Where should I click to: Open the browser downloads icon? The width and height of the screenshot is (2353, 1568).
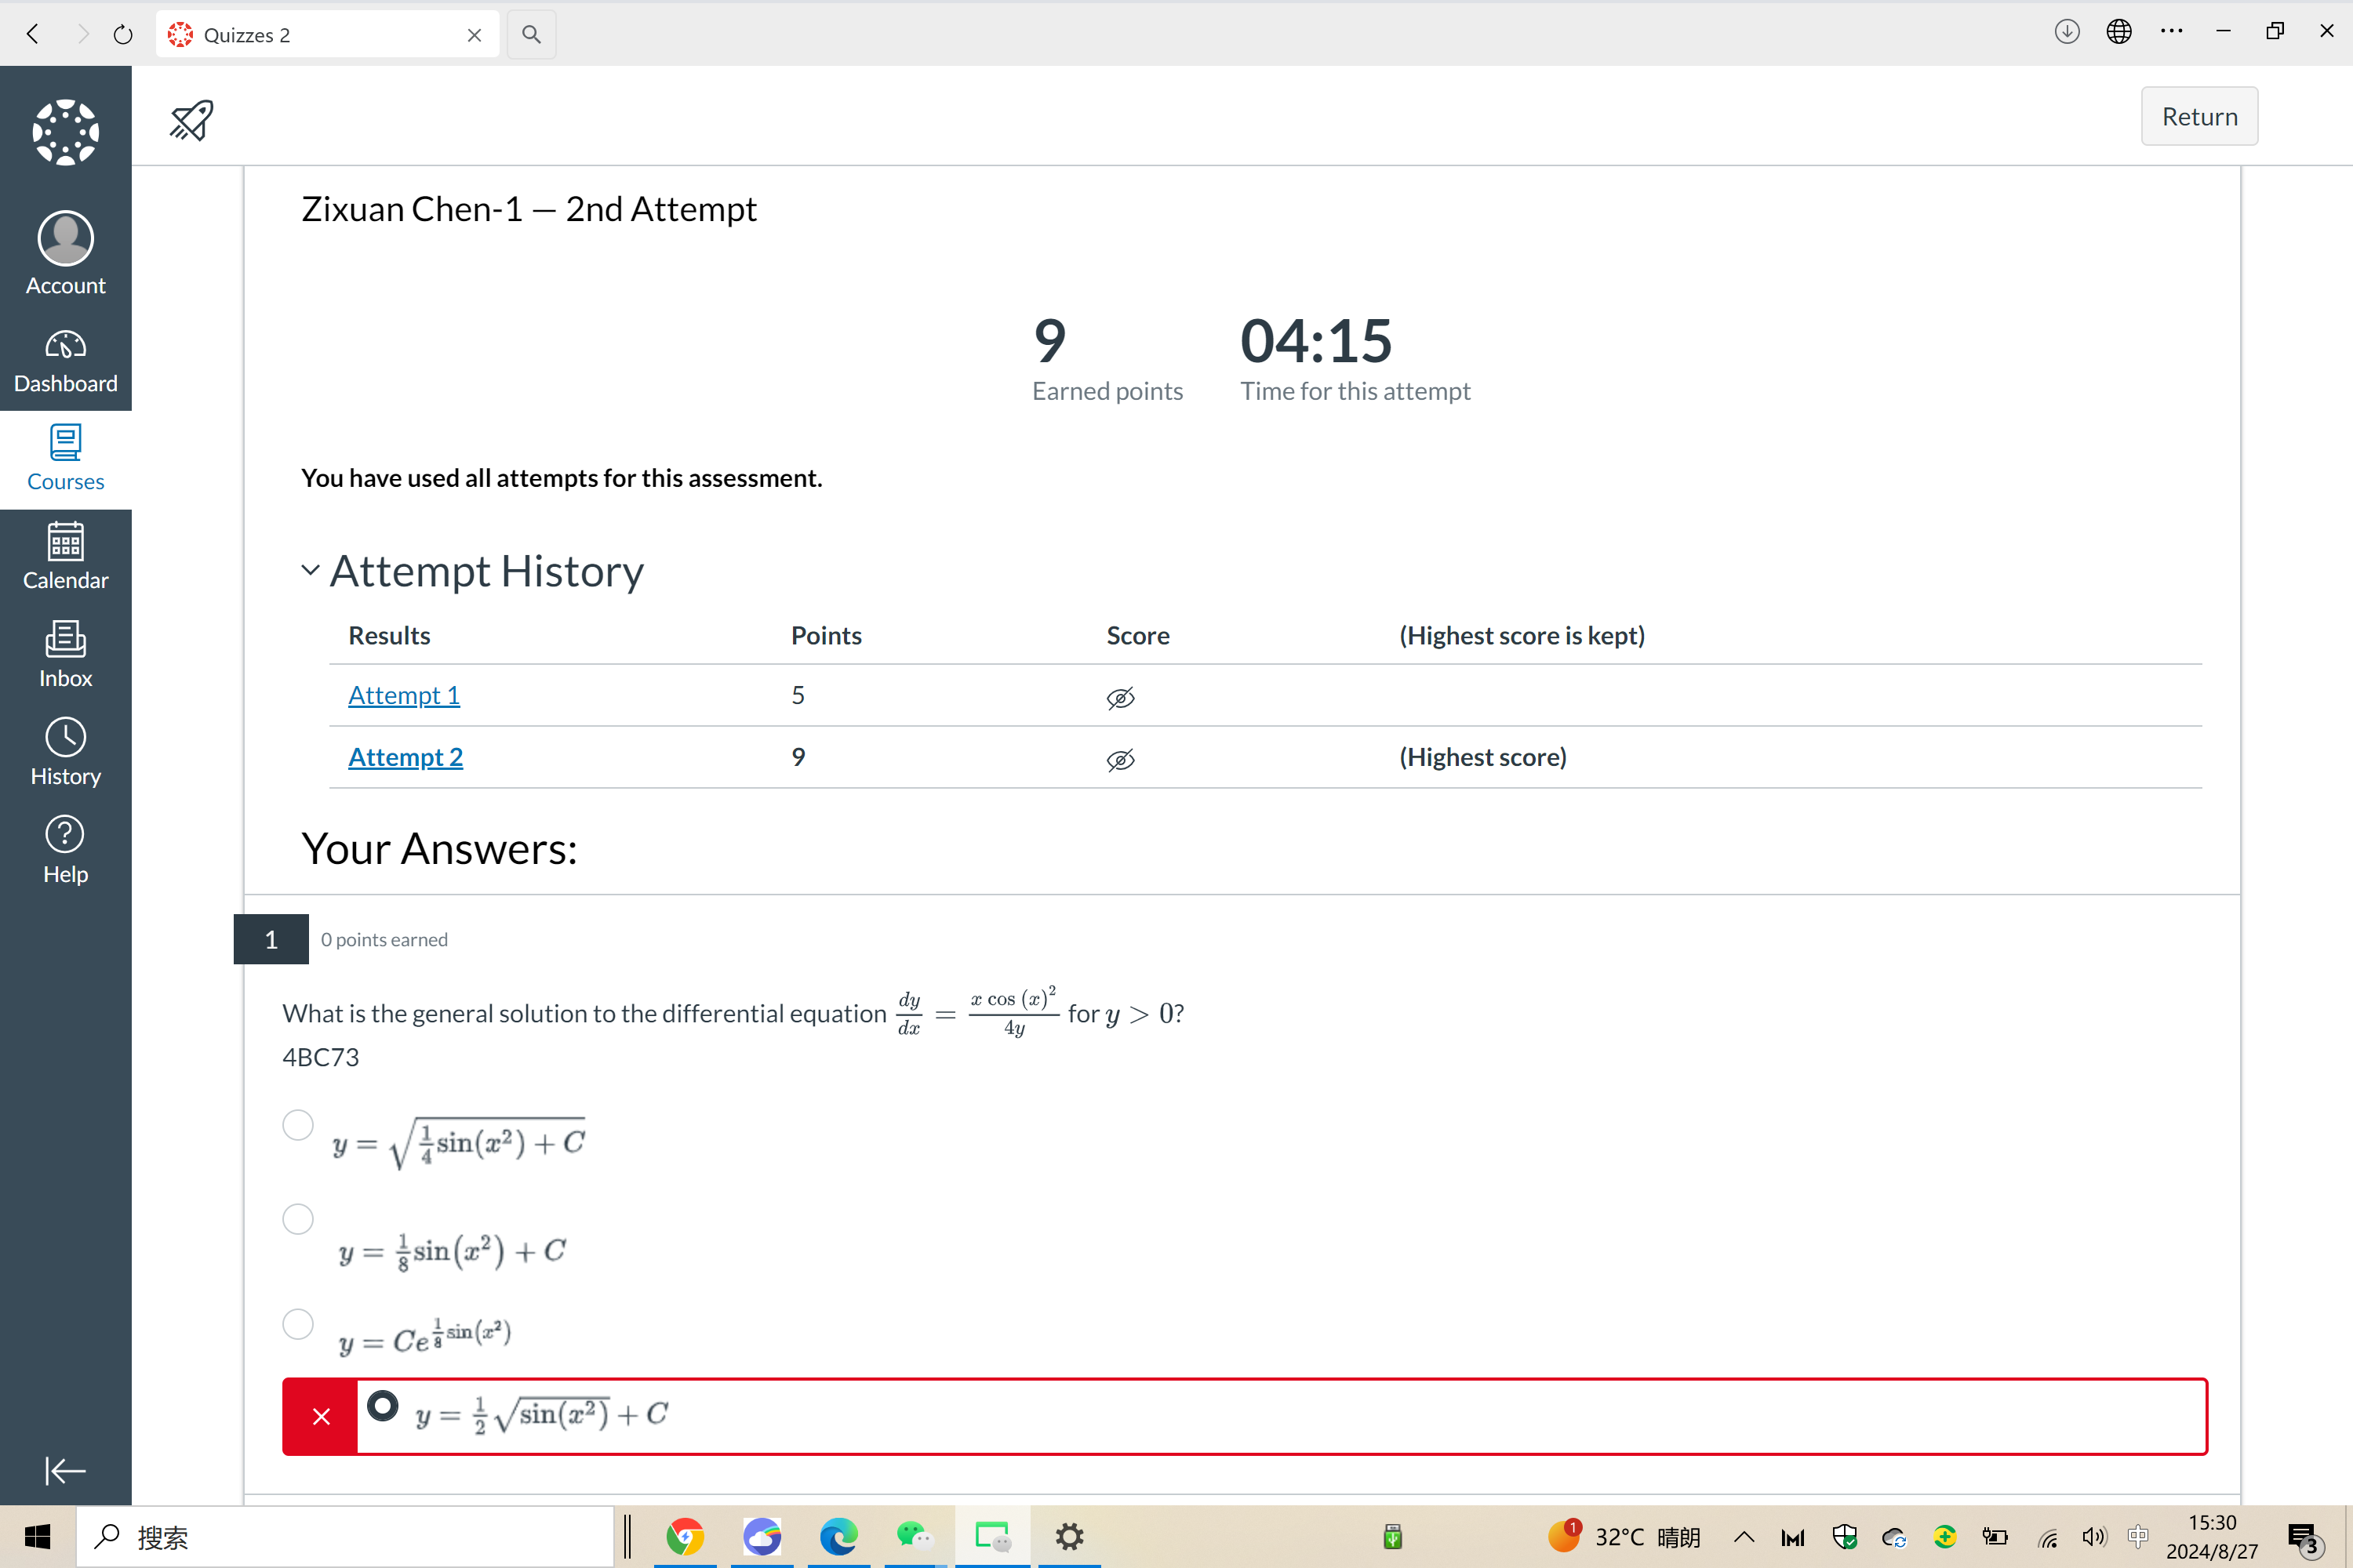click(2067, 31)
